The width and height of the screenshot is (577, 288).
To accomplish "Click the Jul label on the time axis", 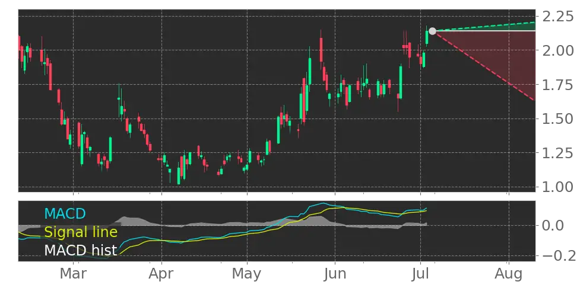I will tap(420, 274).
